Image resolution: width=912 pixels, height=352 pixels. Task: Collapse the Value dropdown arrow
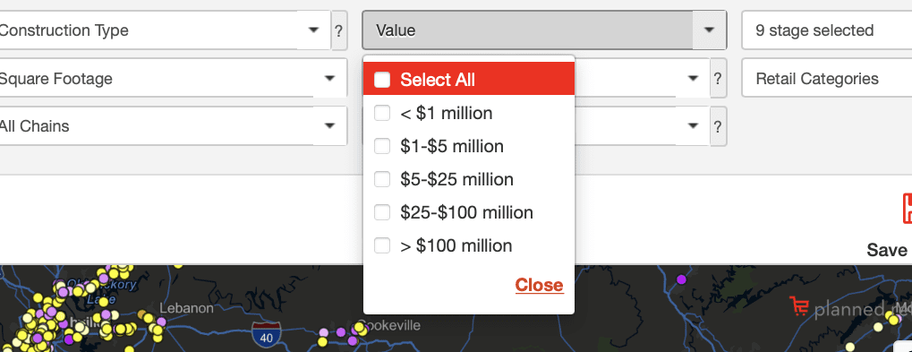(x=709, y=30)
